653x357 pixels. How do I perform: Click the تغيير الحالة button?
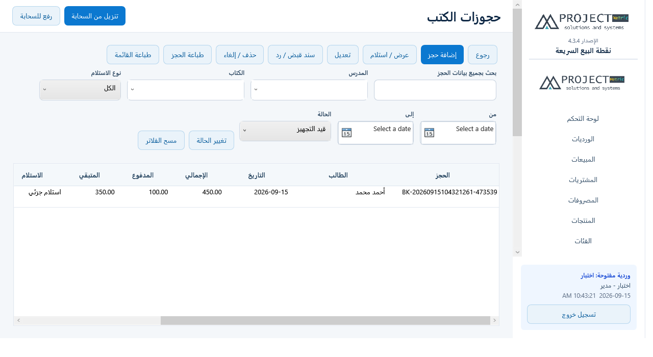click(212, 140)
